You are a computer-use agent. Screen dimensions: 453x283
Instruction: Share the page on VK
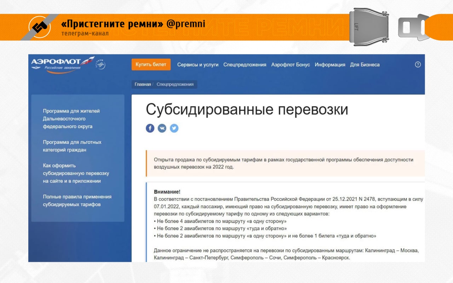click(x=162, y=128)
